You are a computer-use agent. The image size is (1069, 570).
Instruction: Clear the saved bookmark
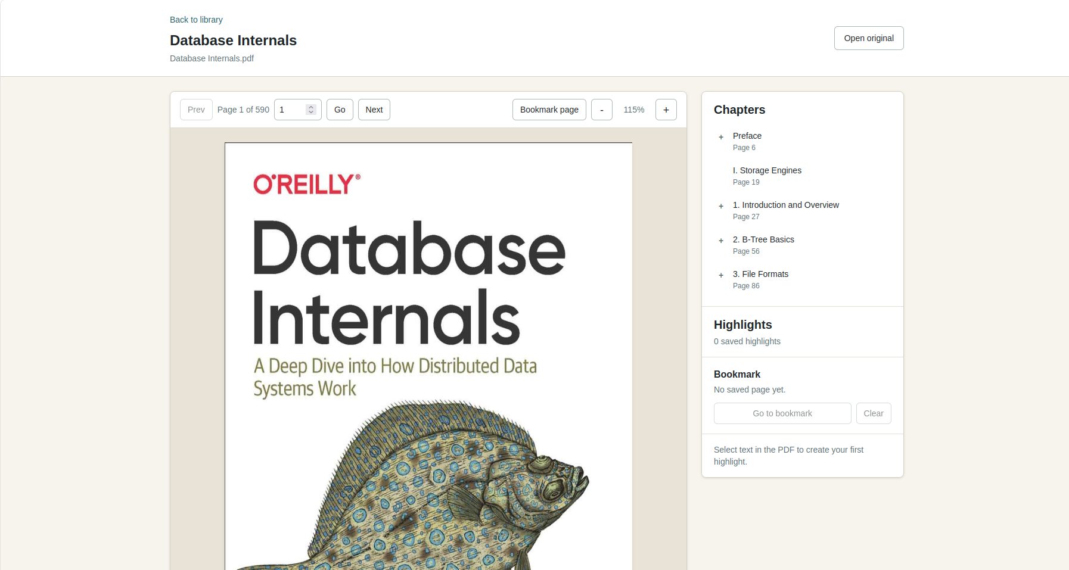874,413
